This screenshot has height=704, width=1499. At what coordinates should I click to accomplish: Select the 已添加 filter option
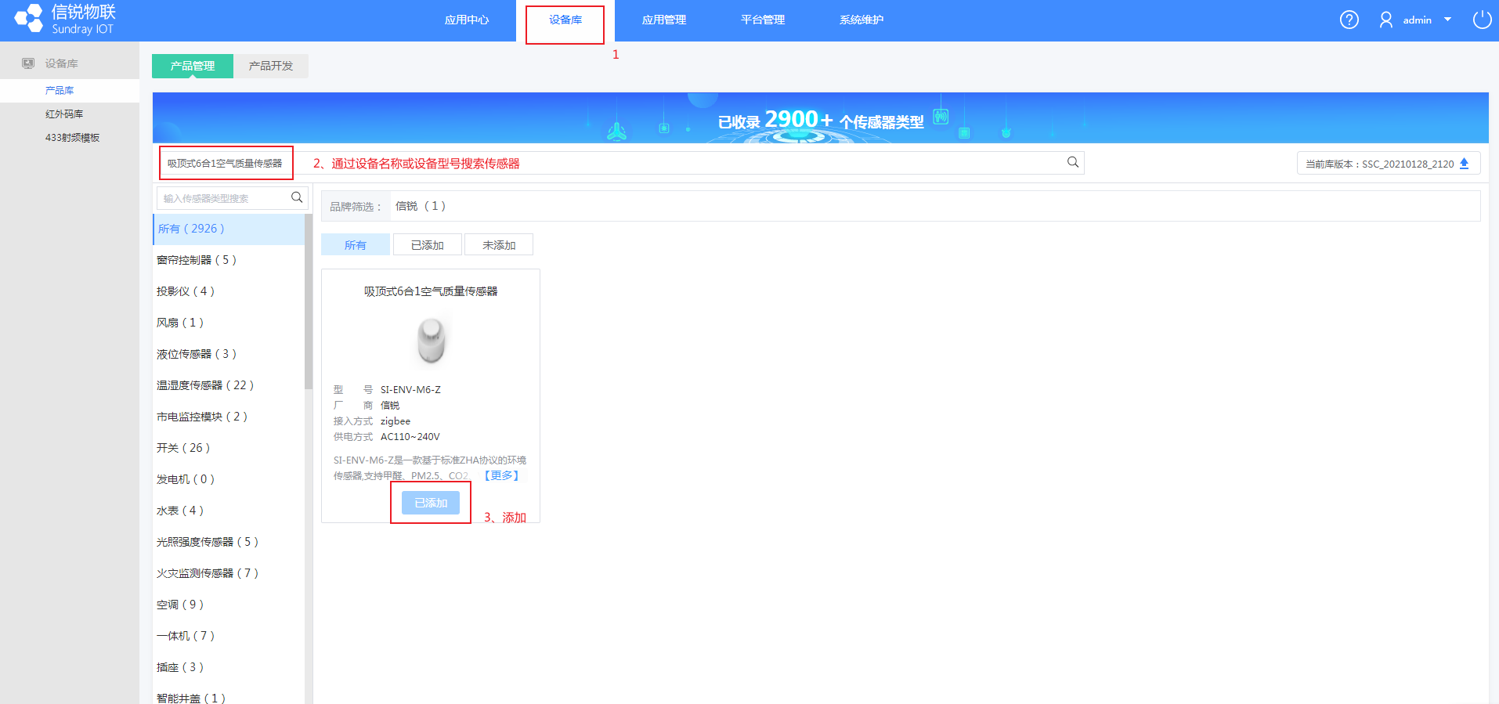tap(427, 245)
